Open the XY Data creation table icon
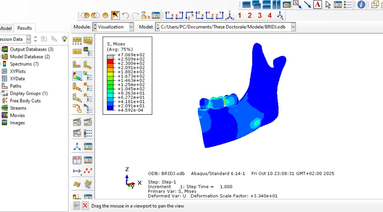 77,160
